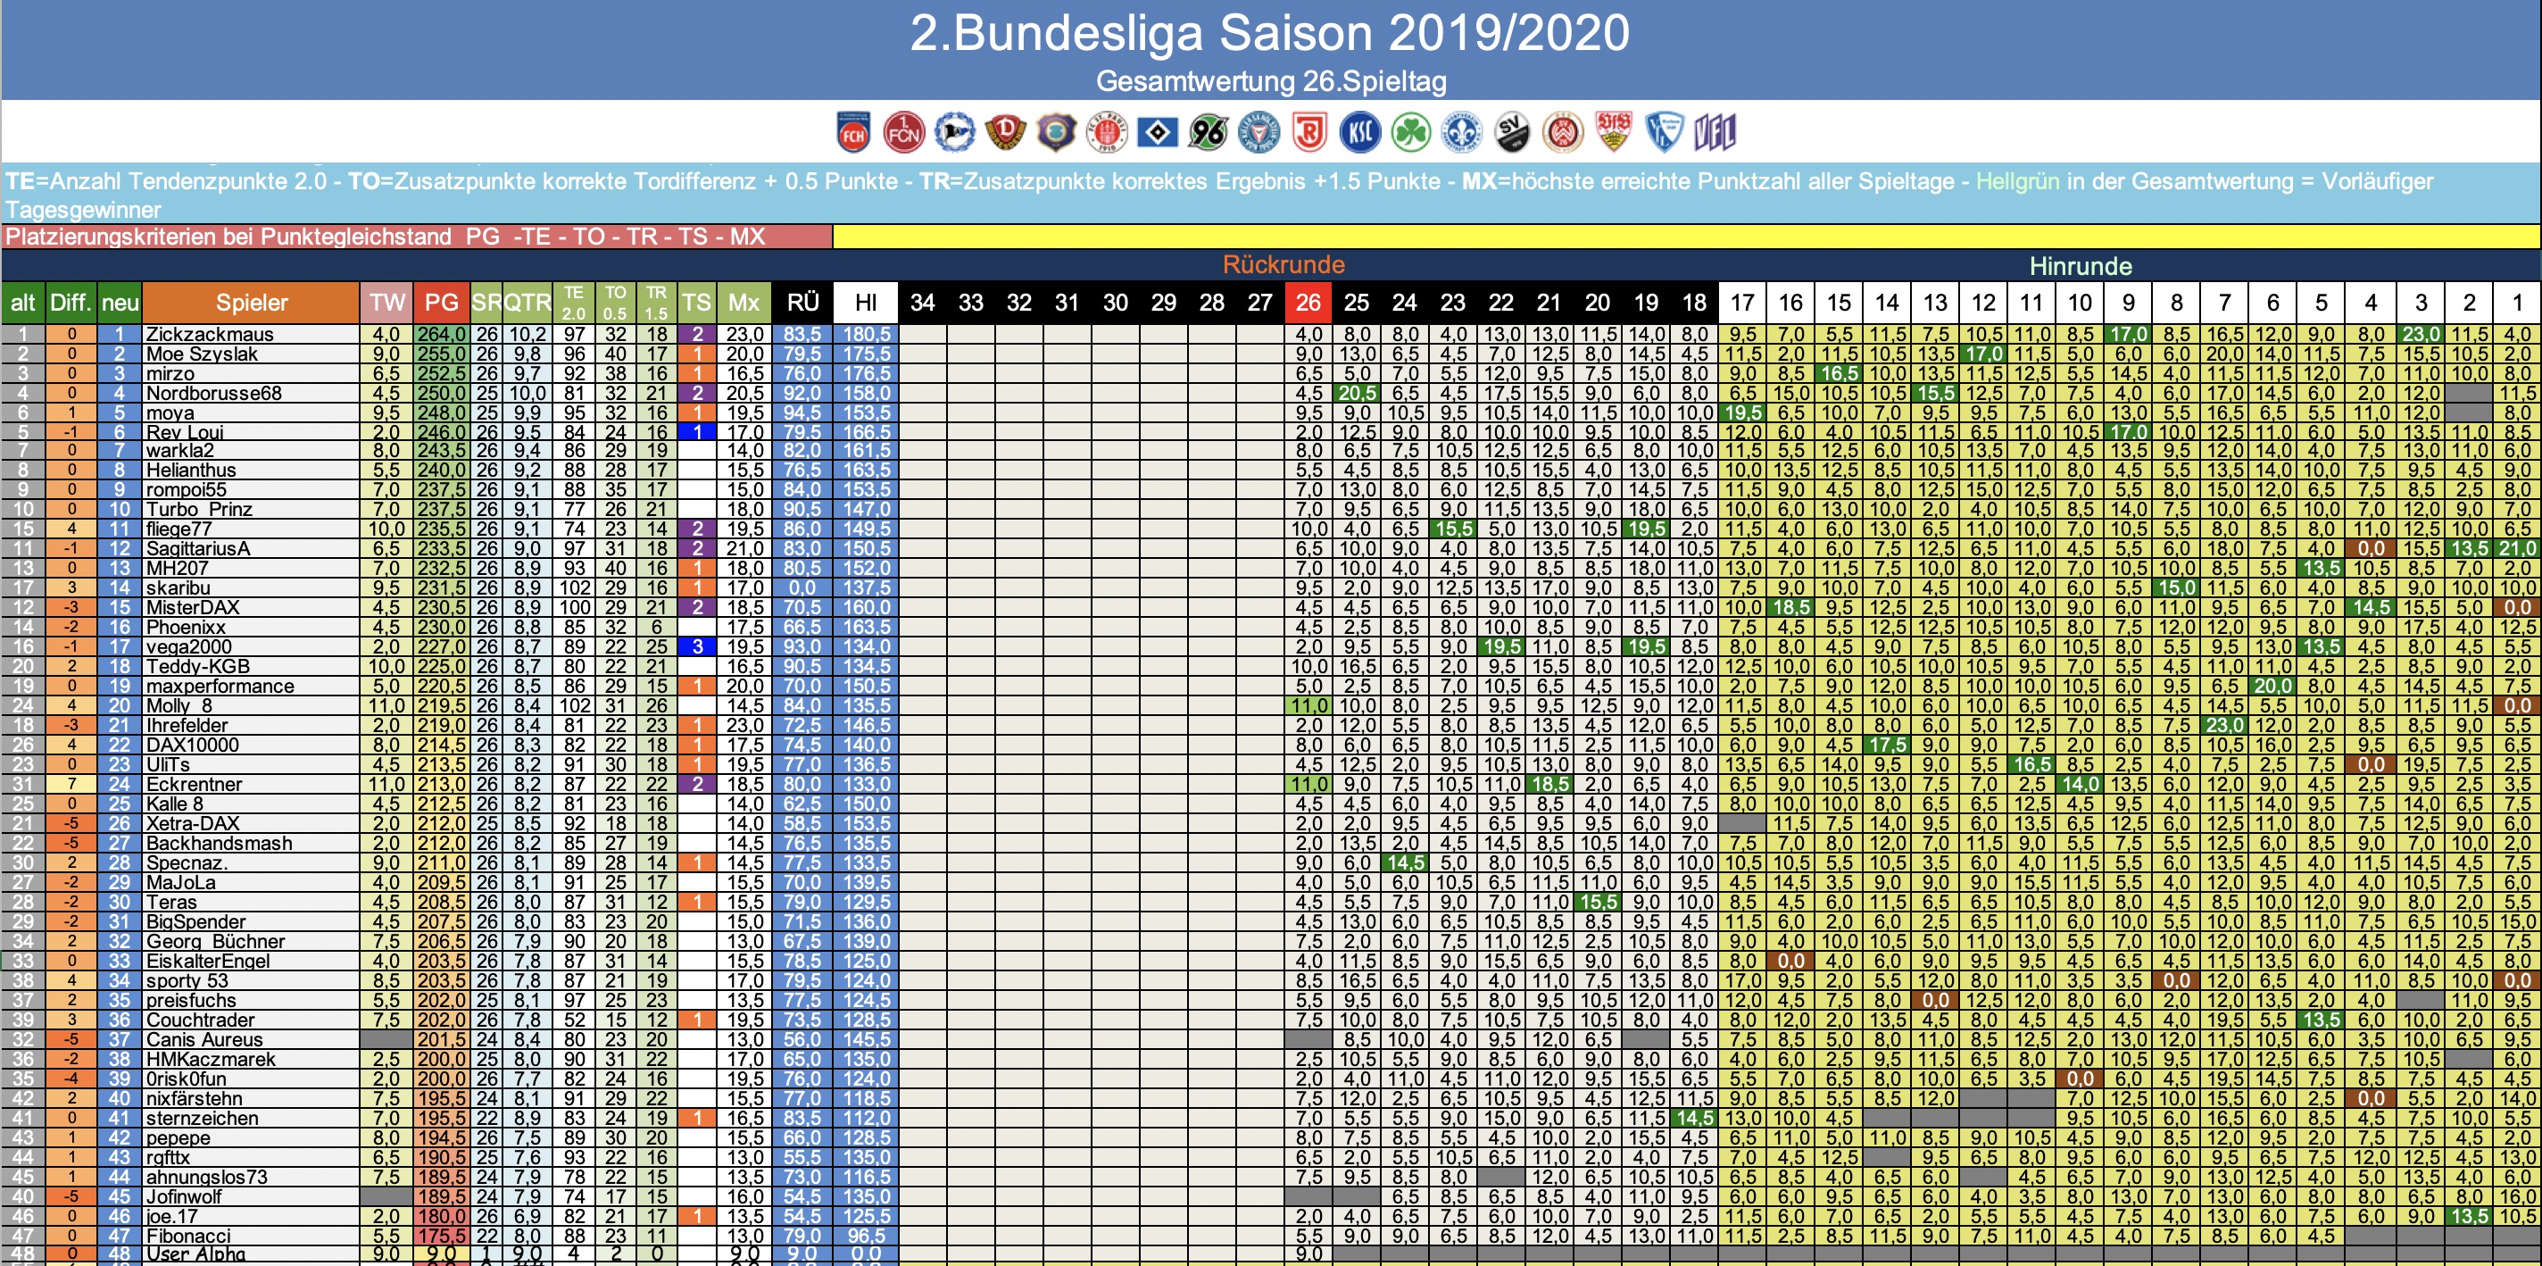This screenshot has height=1266, width=2542.
Task: Click the Jahn Regensburg club logo
Action: coord(1309,132)
